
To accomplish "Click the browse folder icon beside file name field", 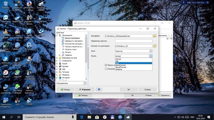I will tap(154, 36).
